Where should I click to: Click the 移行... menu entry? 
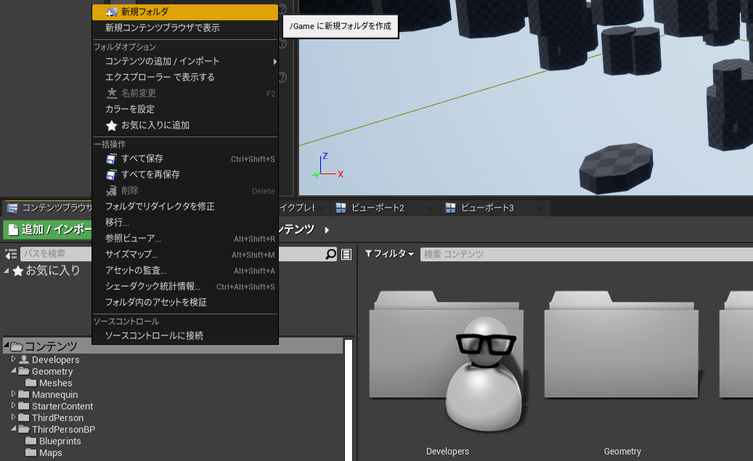click(185, 223)
